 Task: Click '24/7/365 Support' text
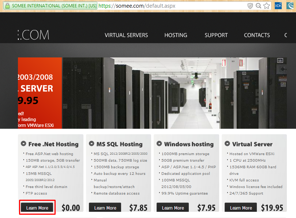tap(246, 193)
